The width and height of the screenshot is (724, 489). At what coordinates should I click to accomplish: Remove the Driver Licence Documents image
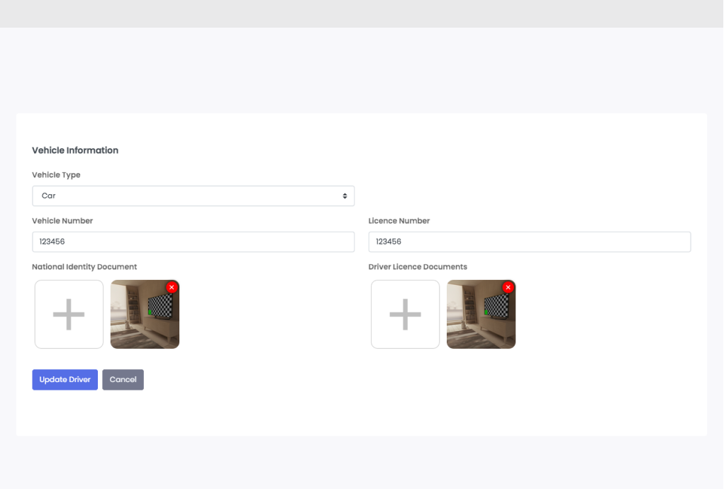click(508, 288)
